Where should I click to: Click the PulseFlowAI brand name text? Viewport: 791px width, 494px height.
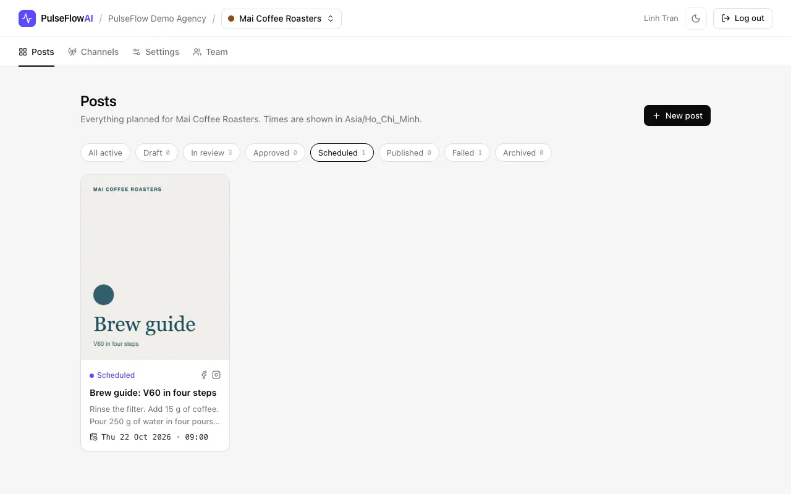[67, 19]
